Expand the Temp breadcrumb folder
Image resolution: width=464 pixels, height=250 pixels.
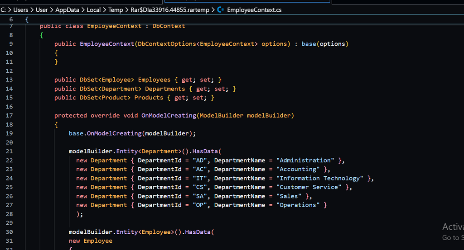(x=116, y=9)
